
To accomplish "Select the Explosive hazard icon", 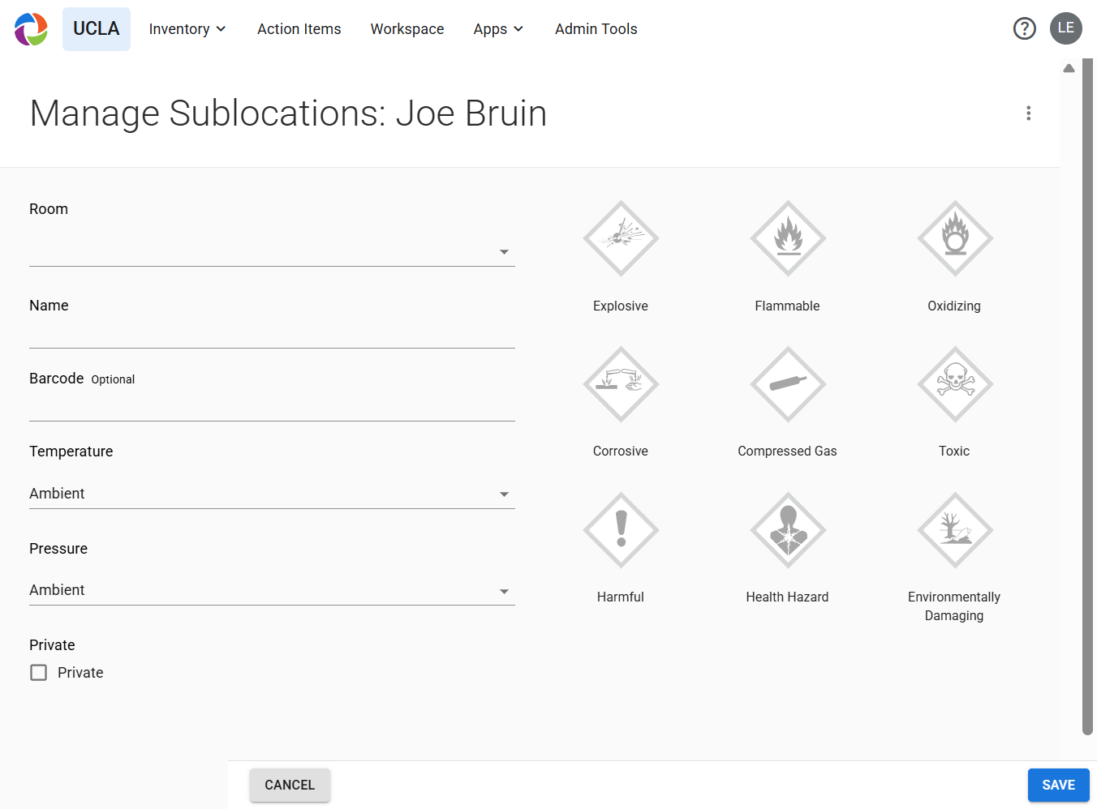I will tap(621, 238).
